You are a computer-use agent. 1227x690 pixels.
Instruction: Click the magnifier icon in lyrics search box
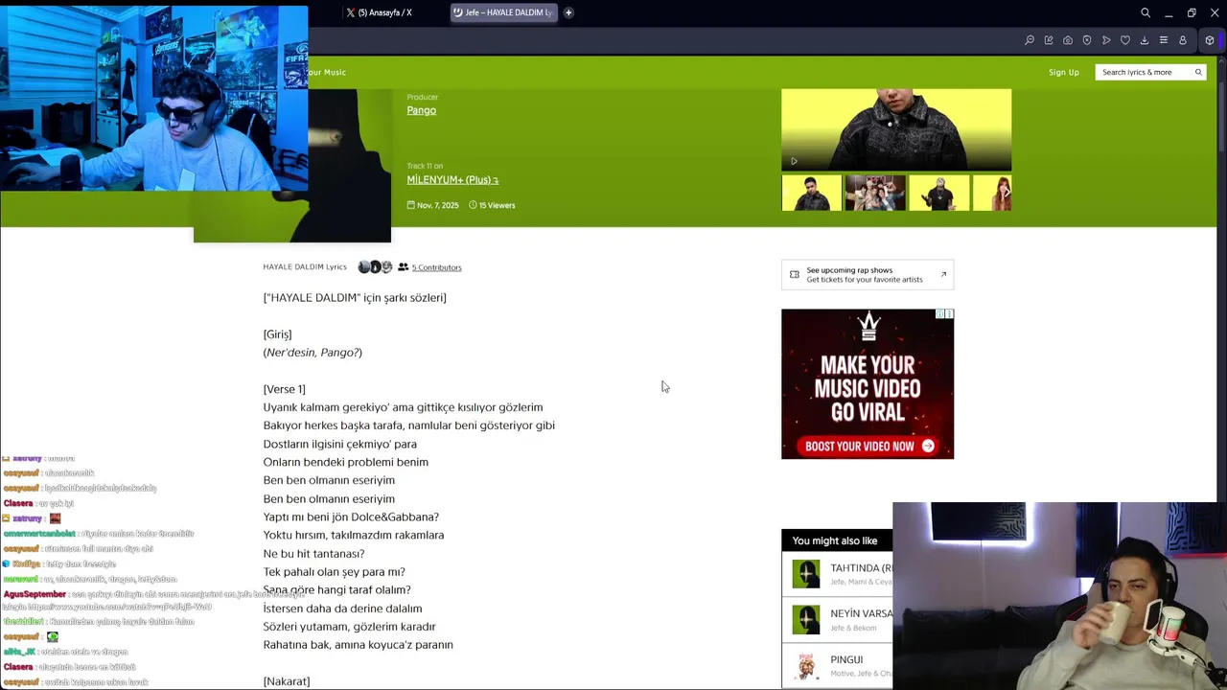tap(1198, 72)
